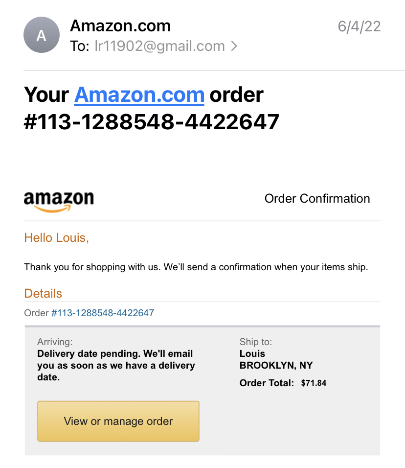This screenshot has width=405, height=468.
Task: Click the Thank you for shopping sentence
Action: pyautogui.click(x=196, y=267)
